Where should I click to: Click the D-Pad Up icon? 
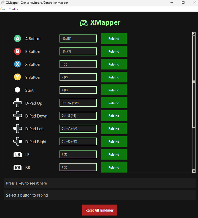pos(17,103)
